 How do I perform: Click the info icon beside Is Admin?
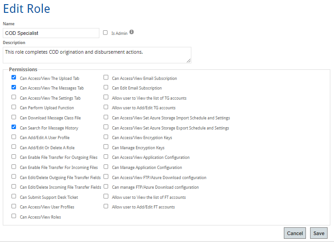(x=132, y=32)
